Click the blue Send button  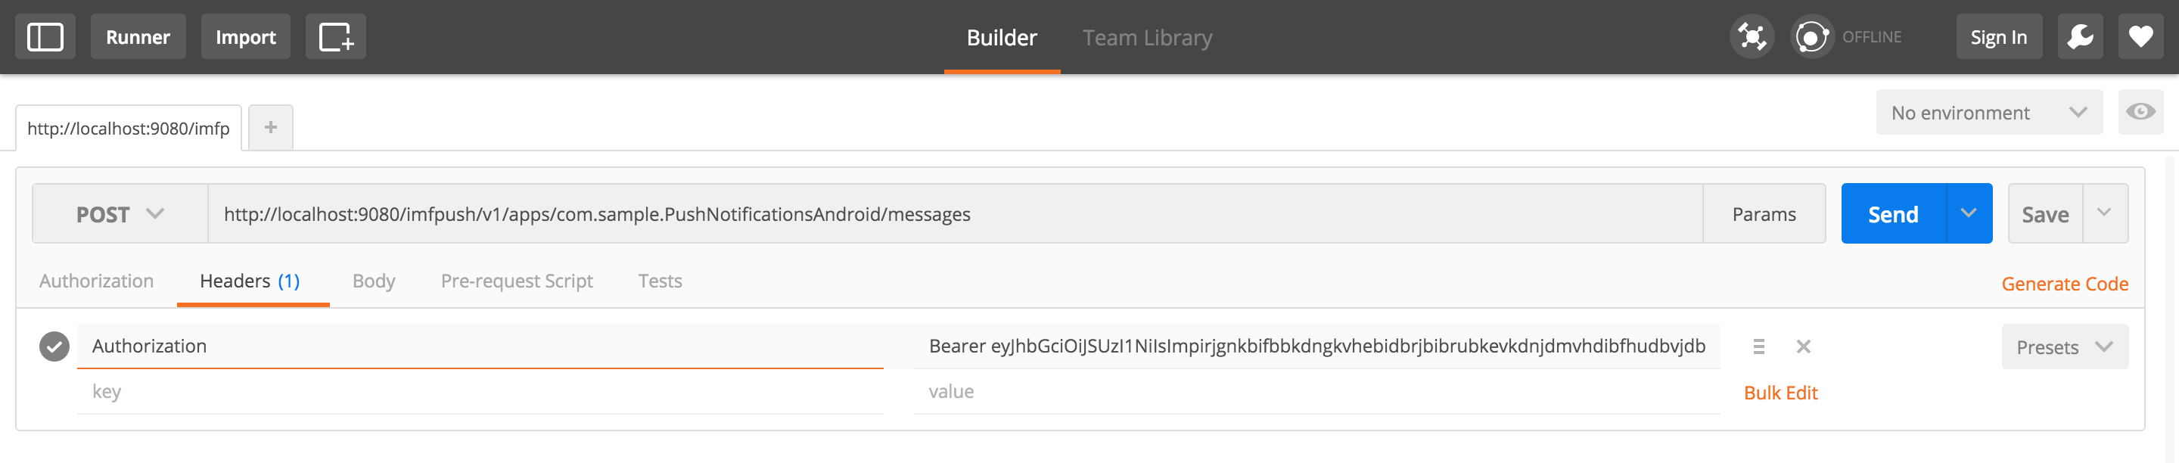click(x=1892, y=215)
